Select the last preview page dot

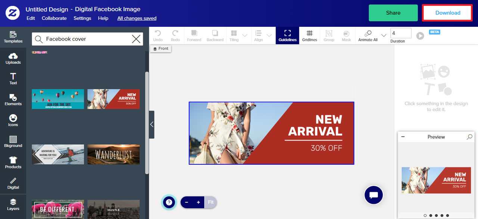coord(447,215)
